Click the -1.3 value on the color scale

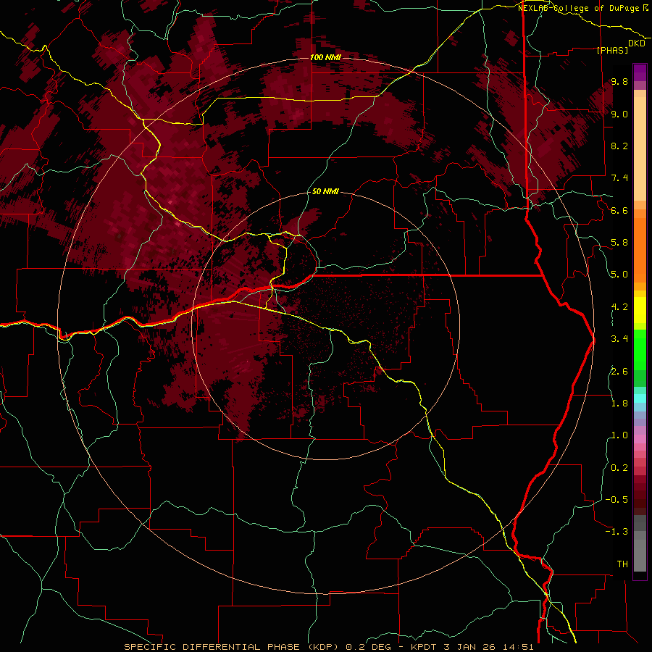click(617, 532)
